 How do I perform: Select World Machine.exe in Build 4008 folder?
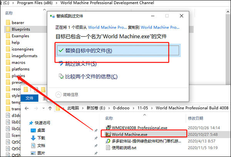click(127, 134)
